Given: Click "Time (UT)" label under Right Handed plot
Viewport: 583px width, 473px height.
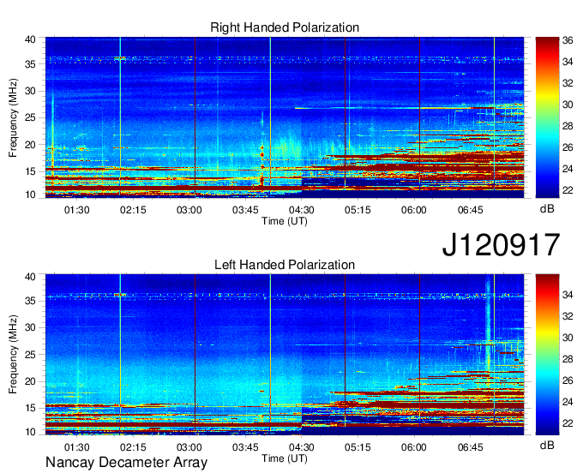Looking at the screenshot, I should coord(285,221).
